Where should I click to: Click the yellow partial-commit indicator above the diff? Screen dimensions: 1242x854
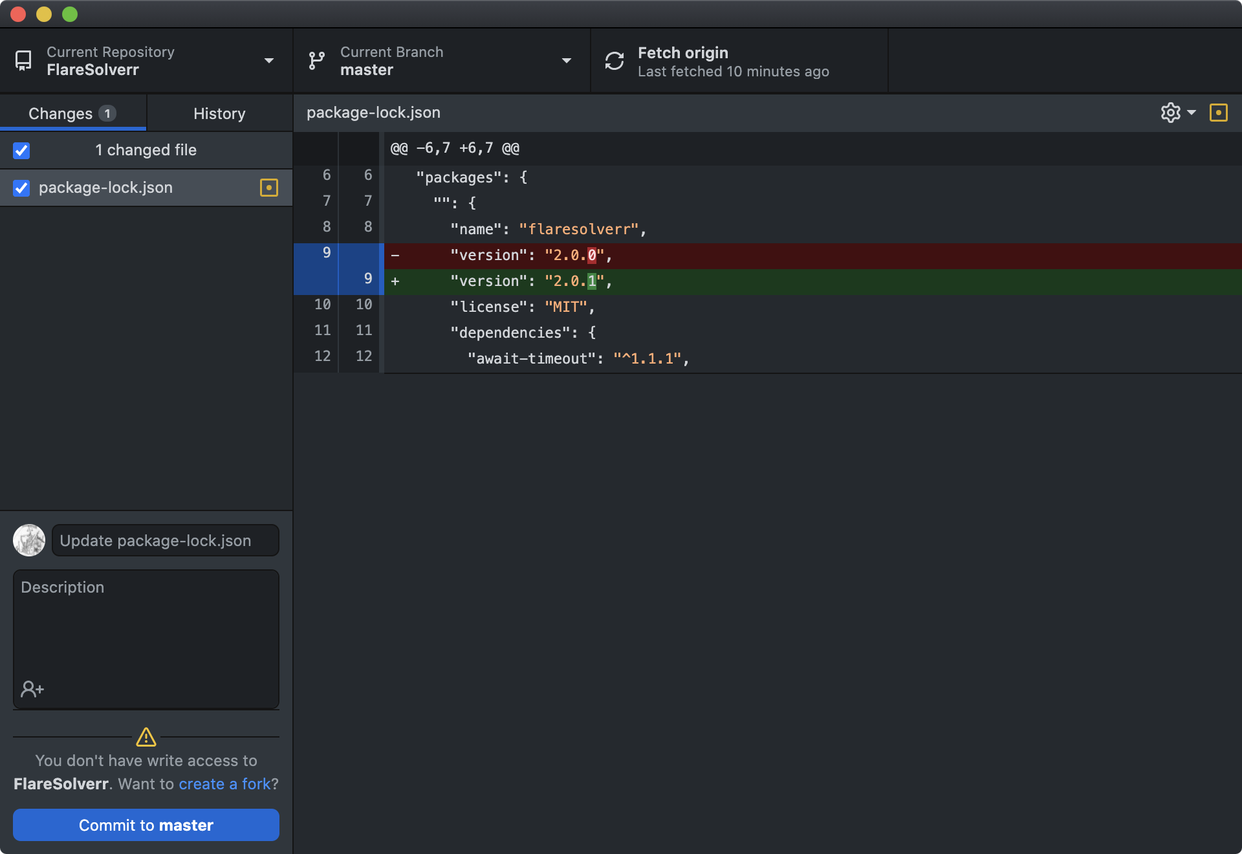pyautogui.click(x=1220, y=113)
